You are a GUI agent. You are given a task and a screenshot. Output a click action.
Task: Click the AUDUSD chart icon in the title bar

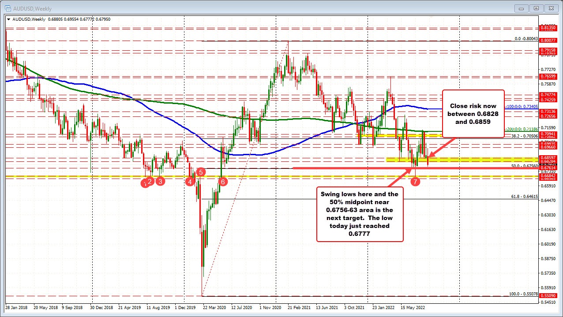(9, 8)
